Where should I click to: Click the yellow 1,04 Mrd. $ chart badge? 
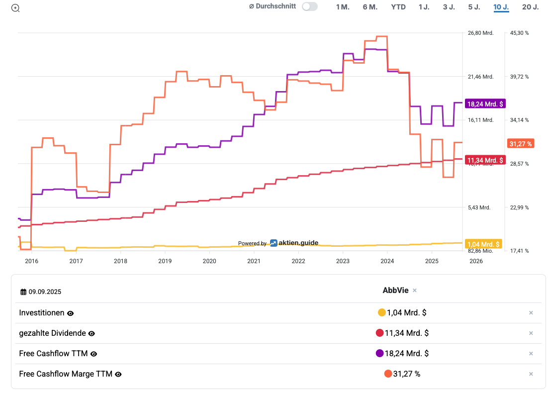point(483,244)
